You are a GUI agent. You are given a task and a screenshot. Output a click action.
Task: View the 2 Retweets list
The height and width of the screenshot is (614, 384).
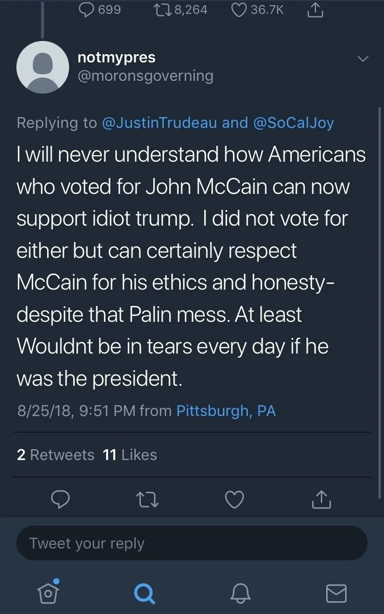(x=55, y=455)
